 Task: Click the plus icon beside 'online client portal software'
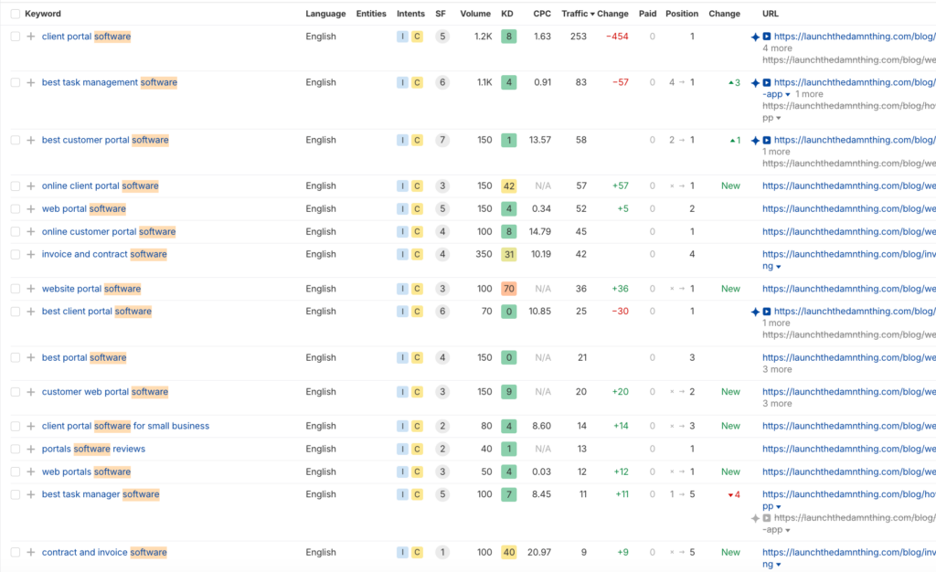[30, 186]
